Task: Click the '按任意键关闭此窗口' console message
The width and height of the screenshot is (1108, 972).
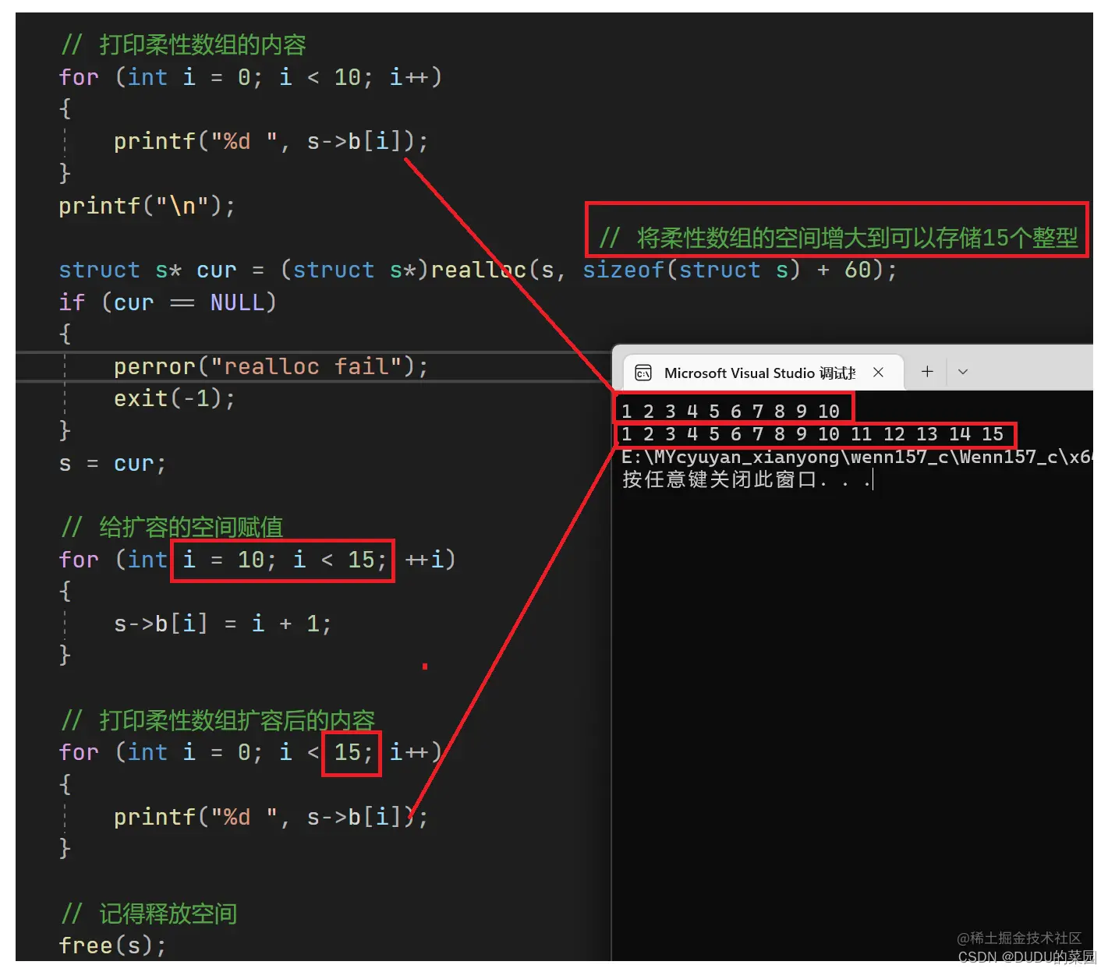Action: click(746, 479)
